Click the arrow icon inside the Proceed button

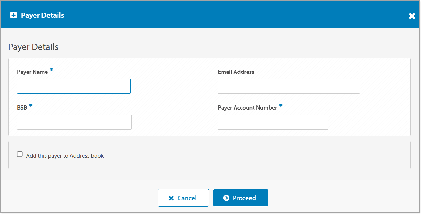pos(226,198)
